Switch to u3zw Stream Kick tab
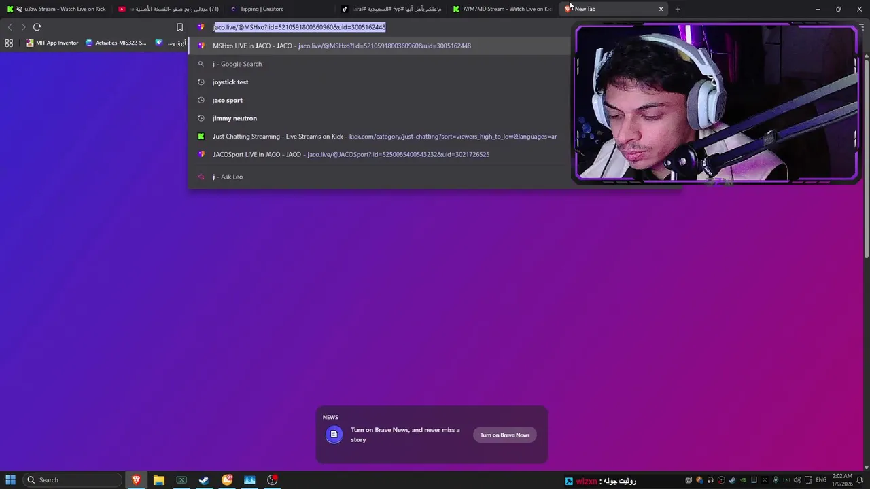 click(57, 9)
